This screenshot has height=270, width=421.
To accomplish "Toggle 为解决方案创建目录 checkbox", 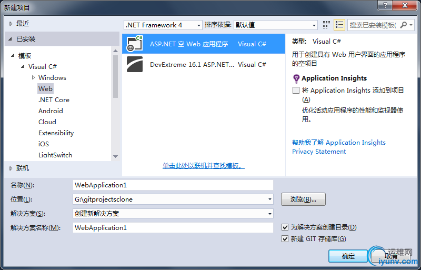I will [x=285, y=227].
